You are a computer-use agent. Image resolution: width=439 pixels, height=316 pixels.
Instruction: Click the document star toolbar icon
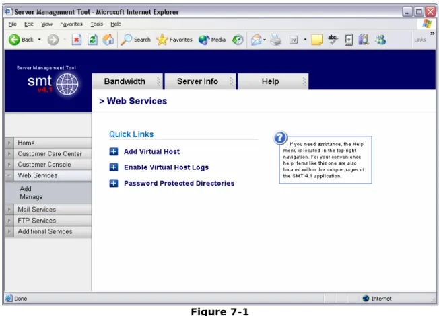click(349, 40)
